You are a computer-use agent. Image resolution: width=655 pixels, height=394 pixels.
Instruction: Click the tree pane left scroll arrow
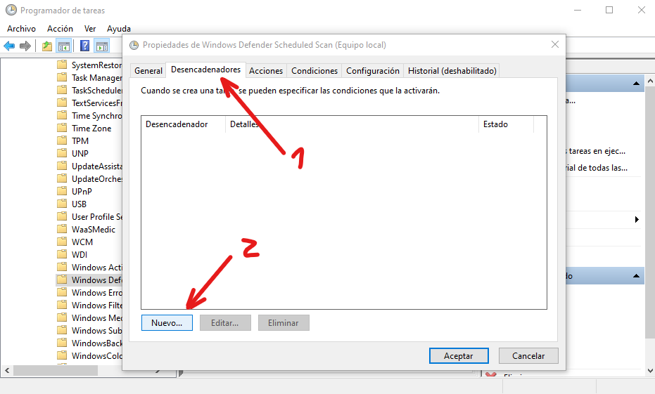7,370
